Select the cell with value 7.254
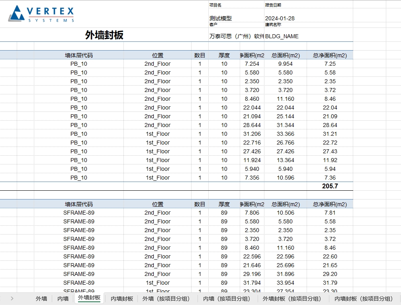401x305 pixels. (252, 64)
